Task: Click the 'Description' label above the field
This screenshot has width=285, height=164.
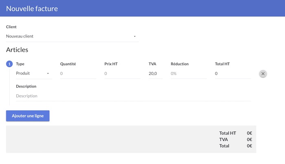Action: [x=26, y=86]
